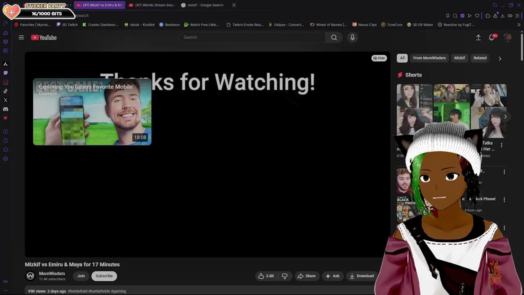Open options menu for Shorts video
The height and width of the screenshot is (295, 524).
501,145
